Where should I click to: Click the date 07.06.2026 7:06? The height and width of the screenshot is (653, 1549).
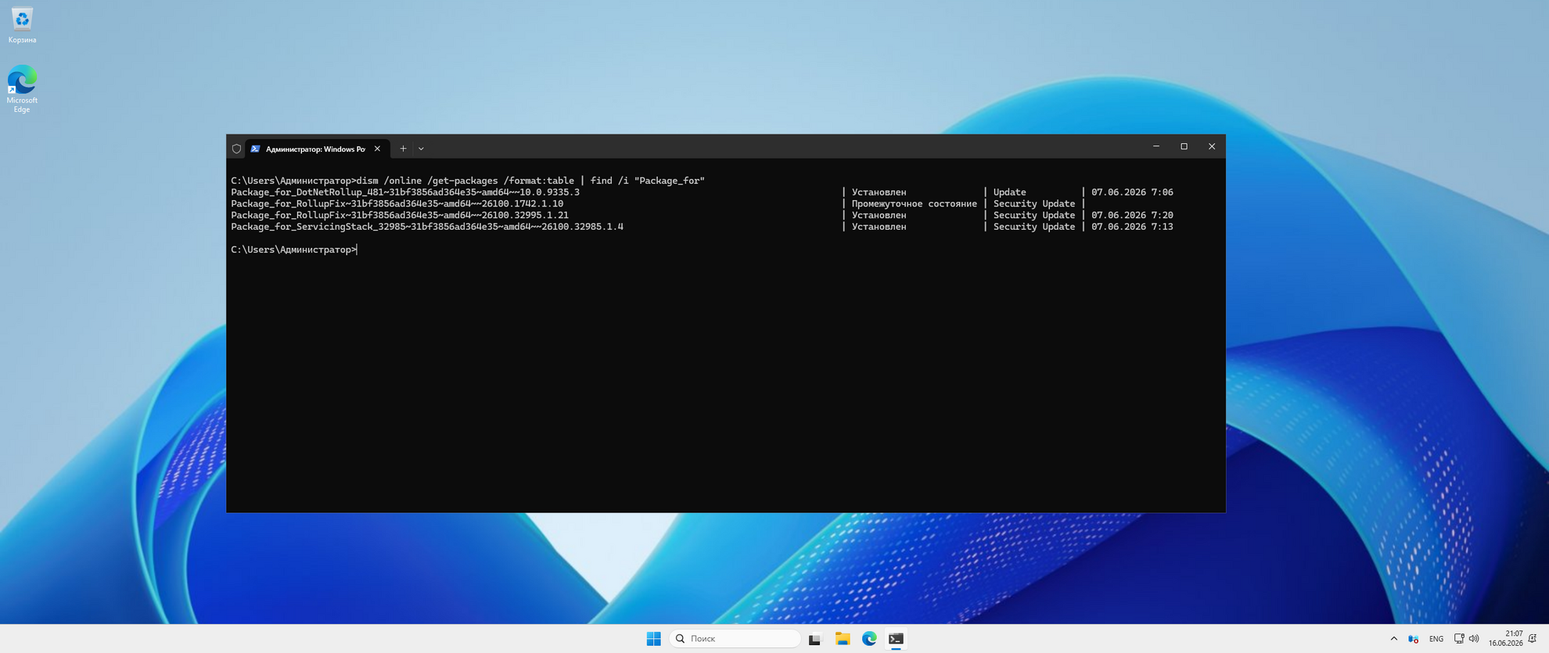(1132, 192)
